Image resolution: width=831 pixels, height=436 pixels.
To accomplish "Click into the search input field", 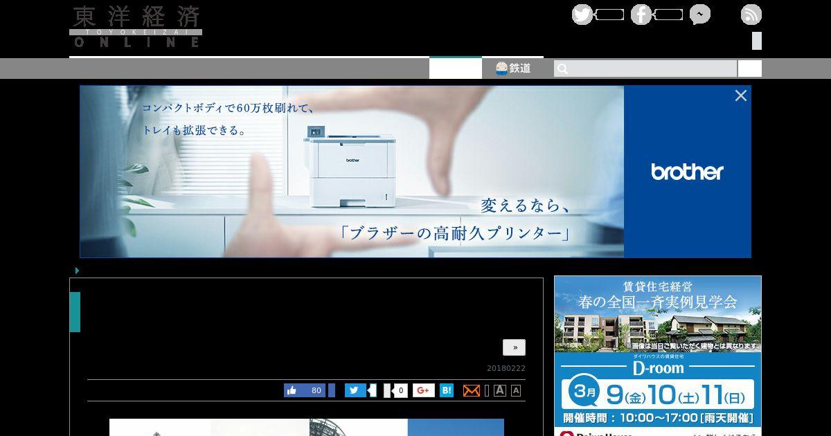I will [645, 69].
